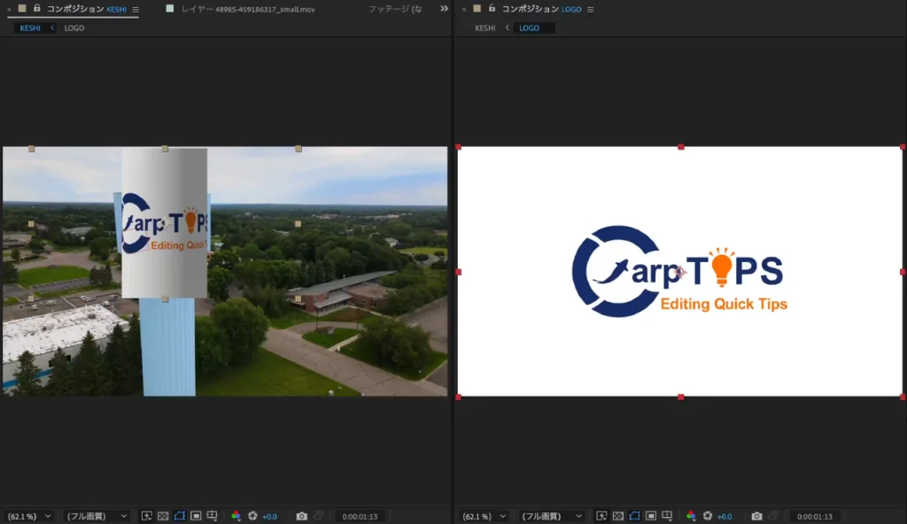Close the KESHI composition panel tab
Viewport: 907px width, 524px height.
pyautogui.click(x=9, y=9)
